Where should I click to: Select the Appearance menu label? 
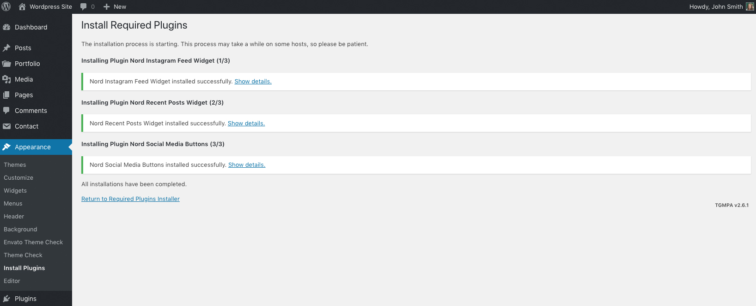pyautogui.click(x=33, y=147)
